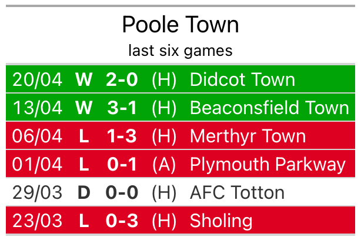Click the (A) away marker for Plymouth Parkway

pos(164,165)
